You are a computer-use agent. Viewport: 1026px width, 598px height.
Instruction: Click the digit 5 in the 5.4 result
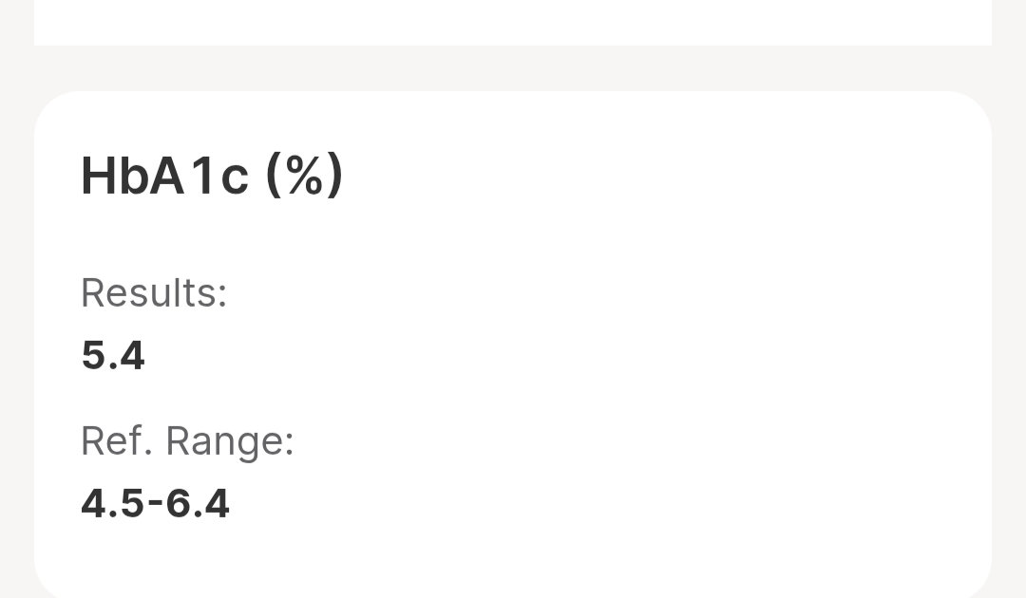pyautogui.click(x=93, y=356)
